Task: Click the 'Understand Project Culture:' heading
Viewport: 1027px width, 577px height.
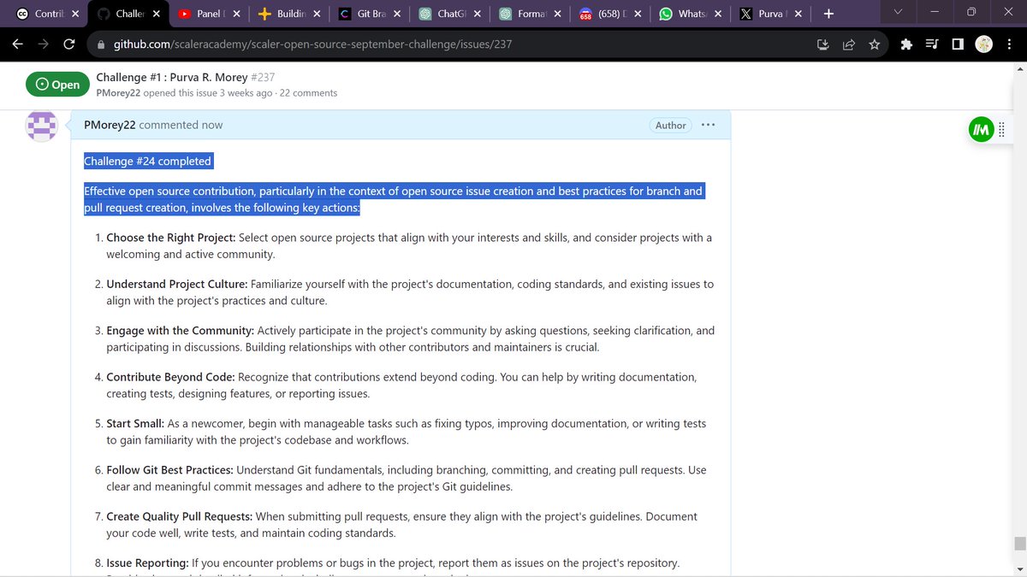Action: tap(177, 284)
